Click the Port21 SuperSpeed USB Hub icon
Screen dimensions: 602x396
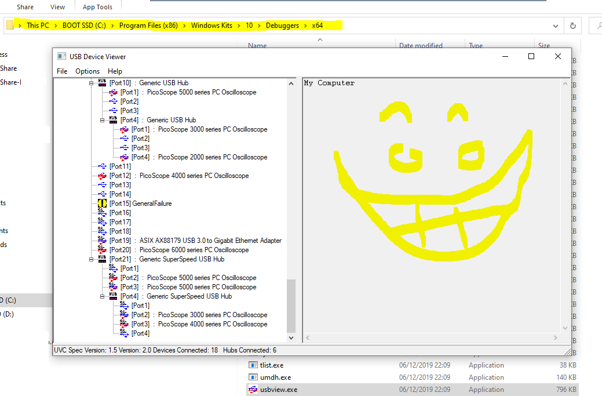tap(102, 259)
